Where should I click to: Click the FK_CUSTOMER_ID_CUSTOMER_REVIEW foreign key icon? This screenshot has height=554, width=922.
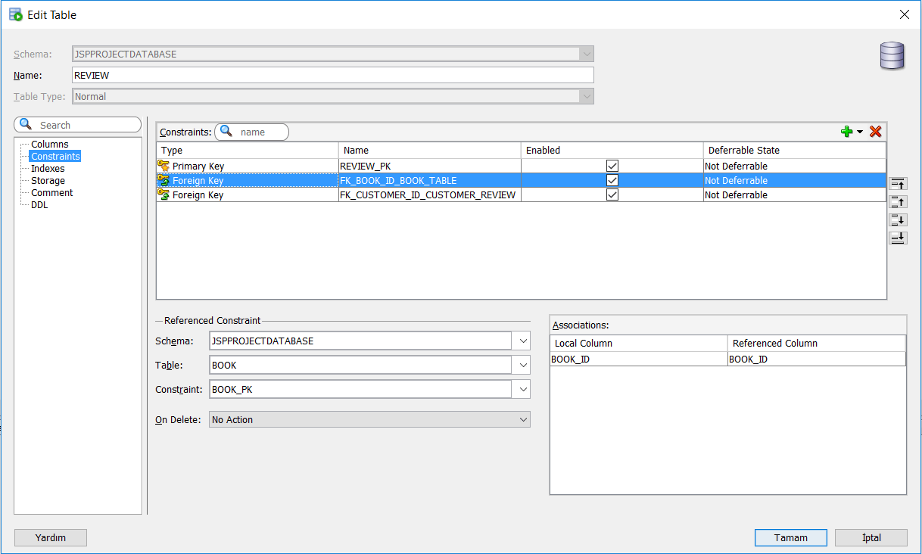[164, 195]
